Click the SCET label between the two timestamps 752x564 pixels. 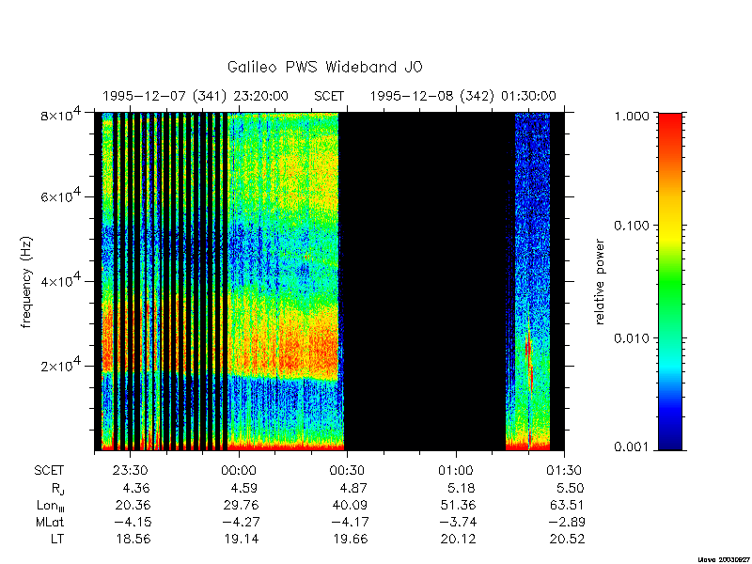click(x=329, y=96)
